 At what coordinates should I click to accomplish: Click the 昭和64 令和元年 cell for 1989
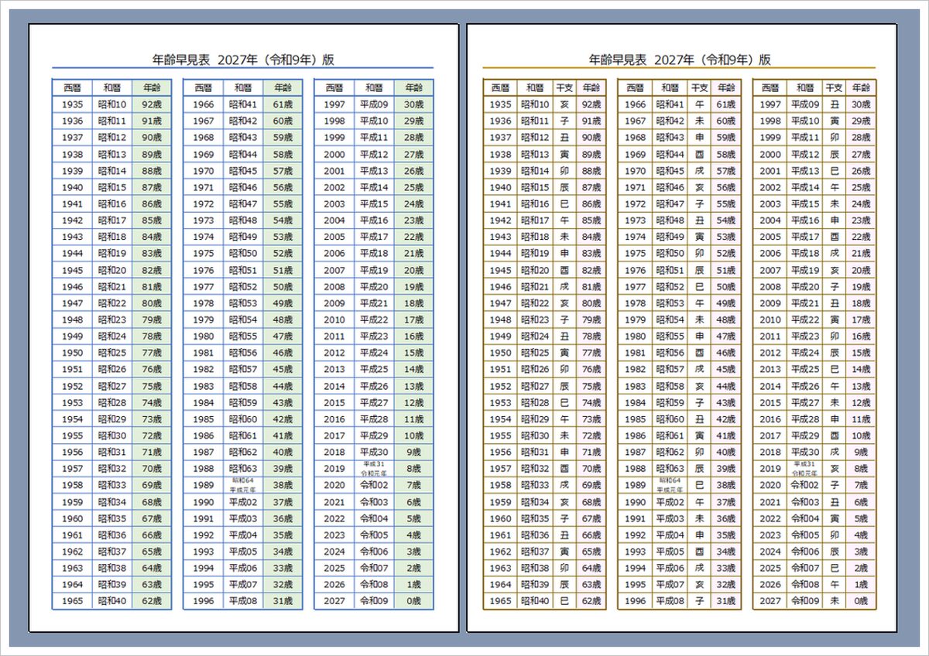pyautogui.click(x=242, y=485)
